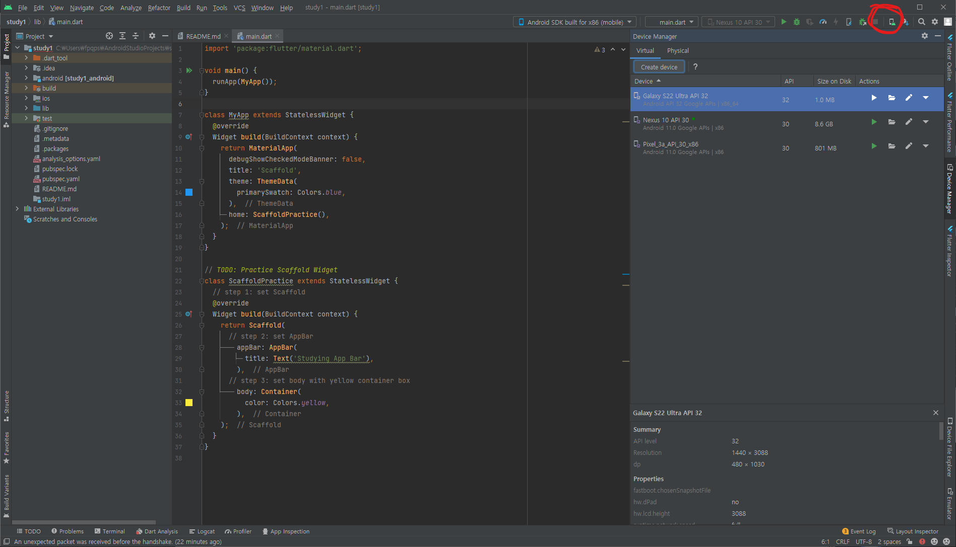Open IDE settings gear in top toolbar
This screenshot has height=547, width=956.
point(935,22)
